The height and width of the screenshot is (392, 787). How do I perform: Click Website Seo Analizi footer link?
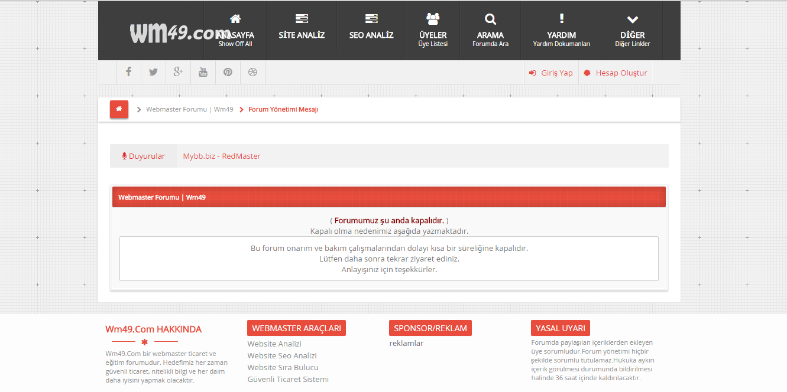[282, 355]
